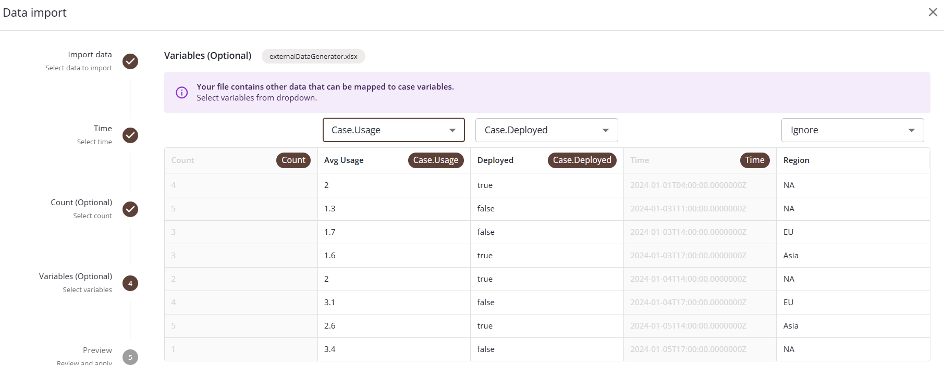
Task: Select the Avg Usage column header
Action: click(x=344, y=160)
